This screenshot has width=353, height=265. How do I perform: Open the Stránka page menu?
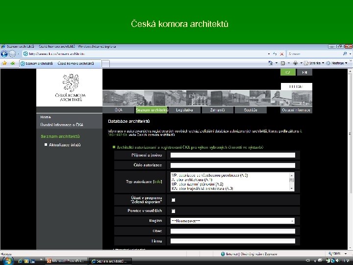pyautogui.click(x=314, y=63)
